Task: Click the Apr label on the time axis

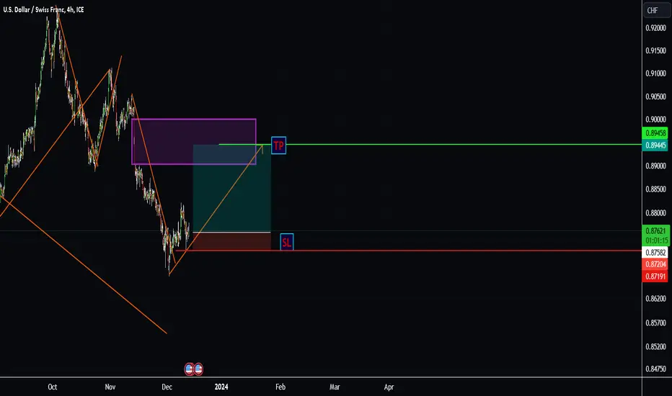Action: coord(389,387)
